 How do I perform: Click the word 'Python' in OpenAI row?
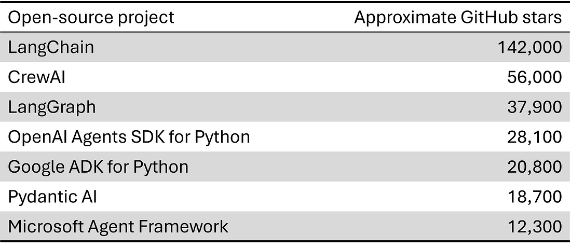pos(222,137)
